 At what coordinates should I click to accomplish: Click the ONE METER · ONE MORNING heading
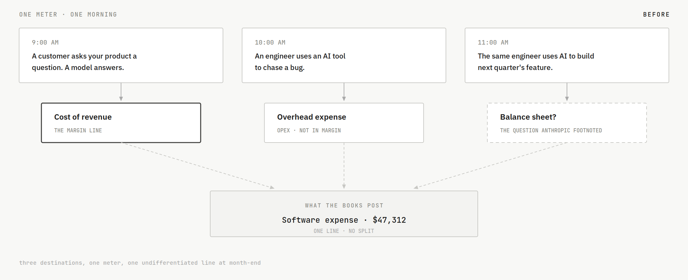coord(68,15)
